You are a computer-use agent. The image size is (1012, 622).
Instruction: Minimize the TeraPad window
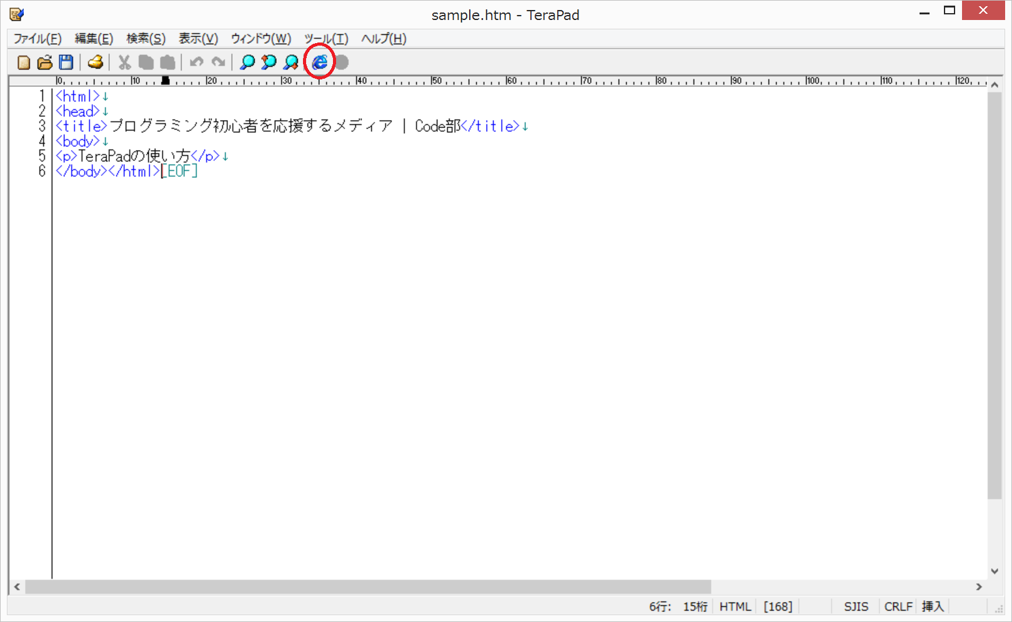(x=925, y=11)
